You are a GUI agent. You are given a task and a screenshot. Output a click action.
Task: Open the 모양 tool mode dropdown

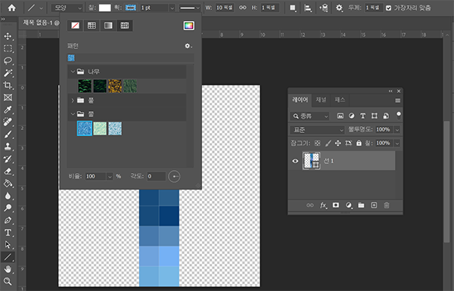[x=67, y=8]
